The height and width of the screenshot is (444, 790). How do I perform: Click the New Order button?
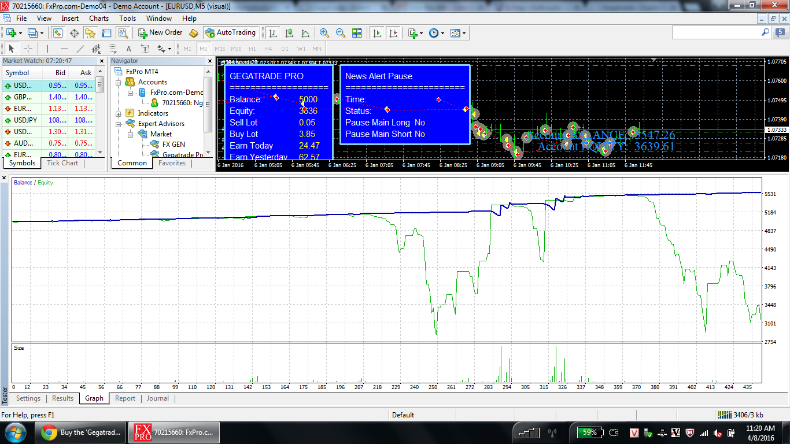(x=160, y=33)
